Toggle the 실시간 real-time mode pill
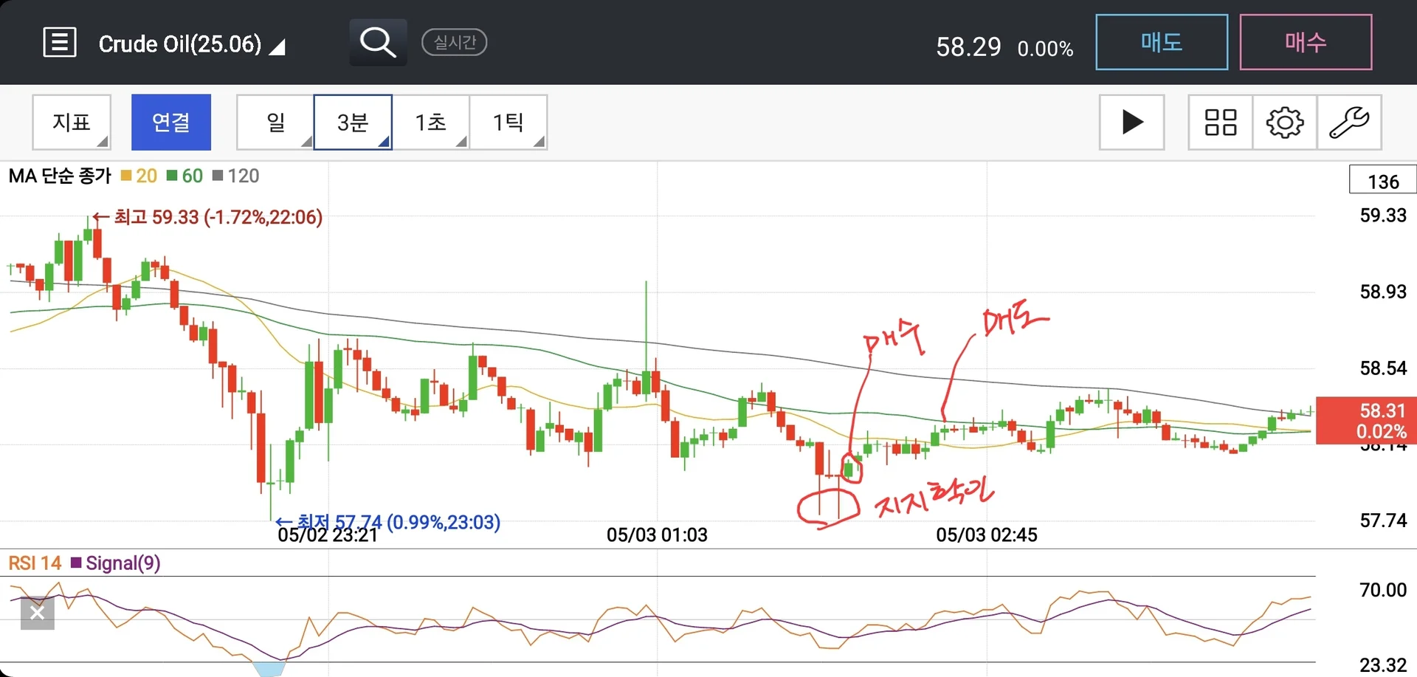The width and height of the screenshot is (1417, 677). click(455, 42)
